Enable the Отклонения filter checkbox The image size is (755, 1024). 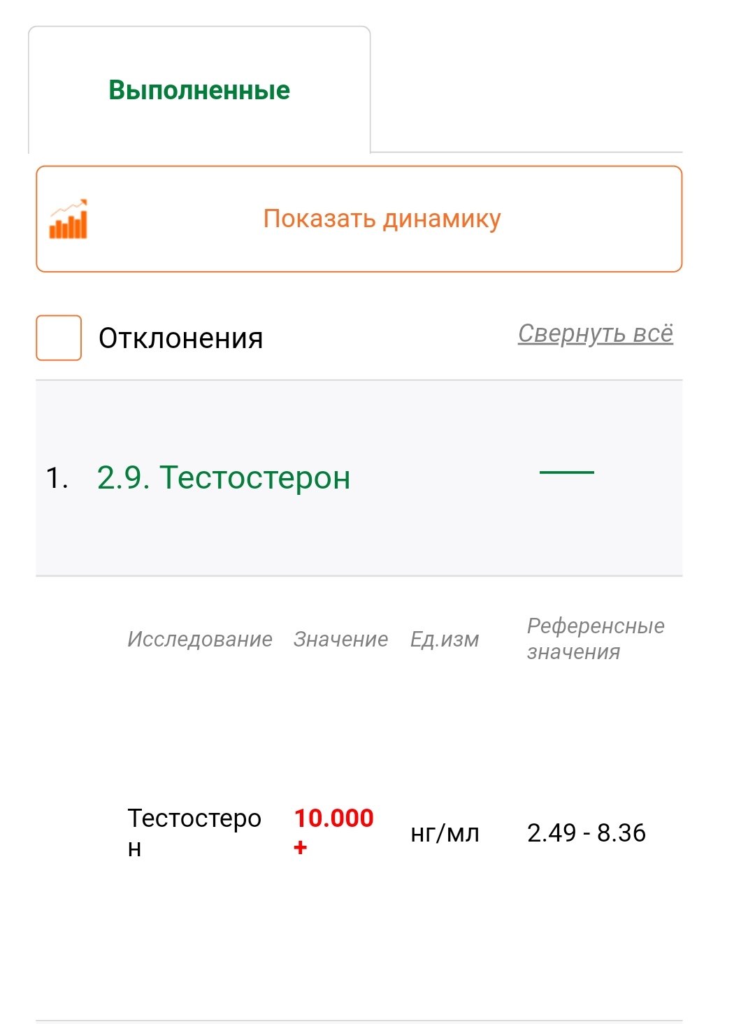tap(59, 336)
